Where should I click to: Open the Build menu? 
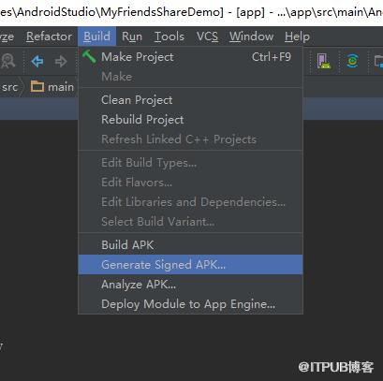pyautogui.click(x=96, y=37)
